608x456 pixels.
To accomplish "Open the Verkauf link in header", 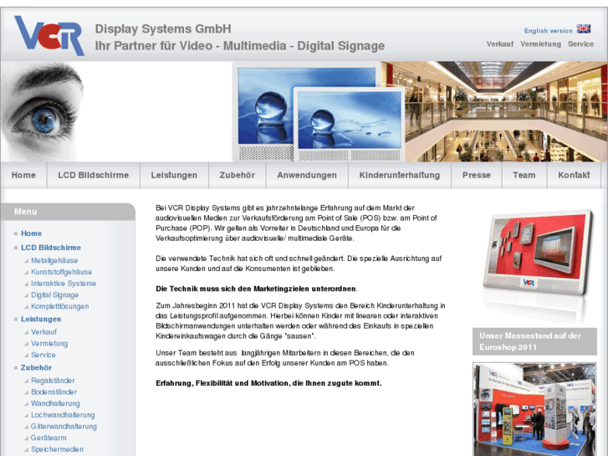I will point(500,44).
